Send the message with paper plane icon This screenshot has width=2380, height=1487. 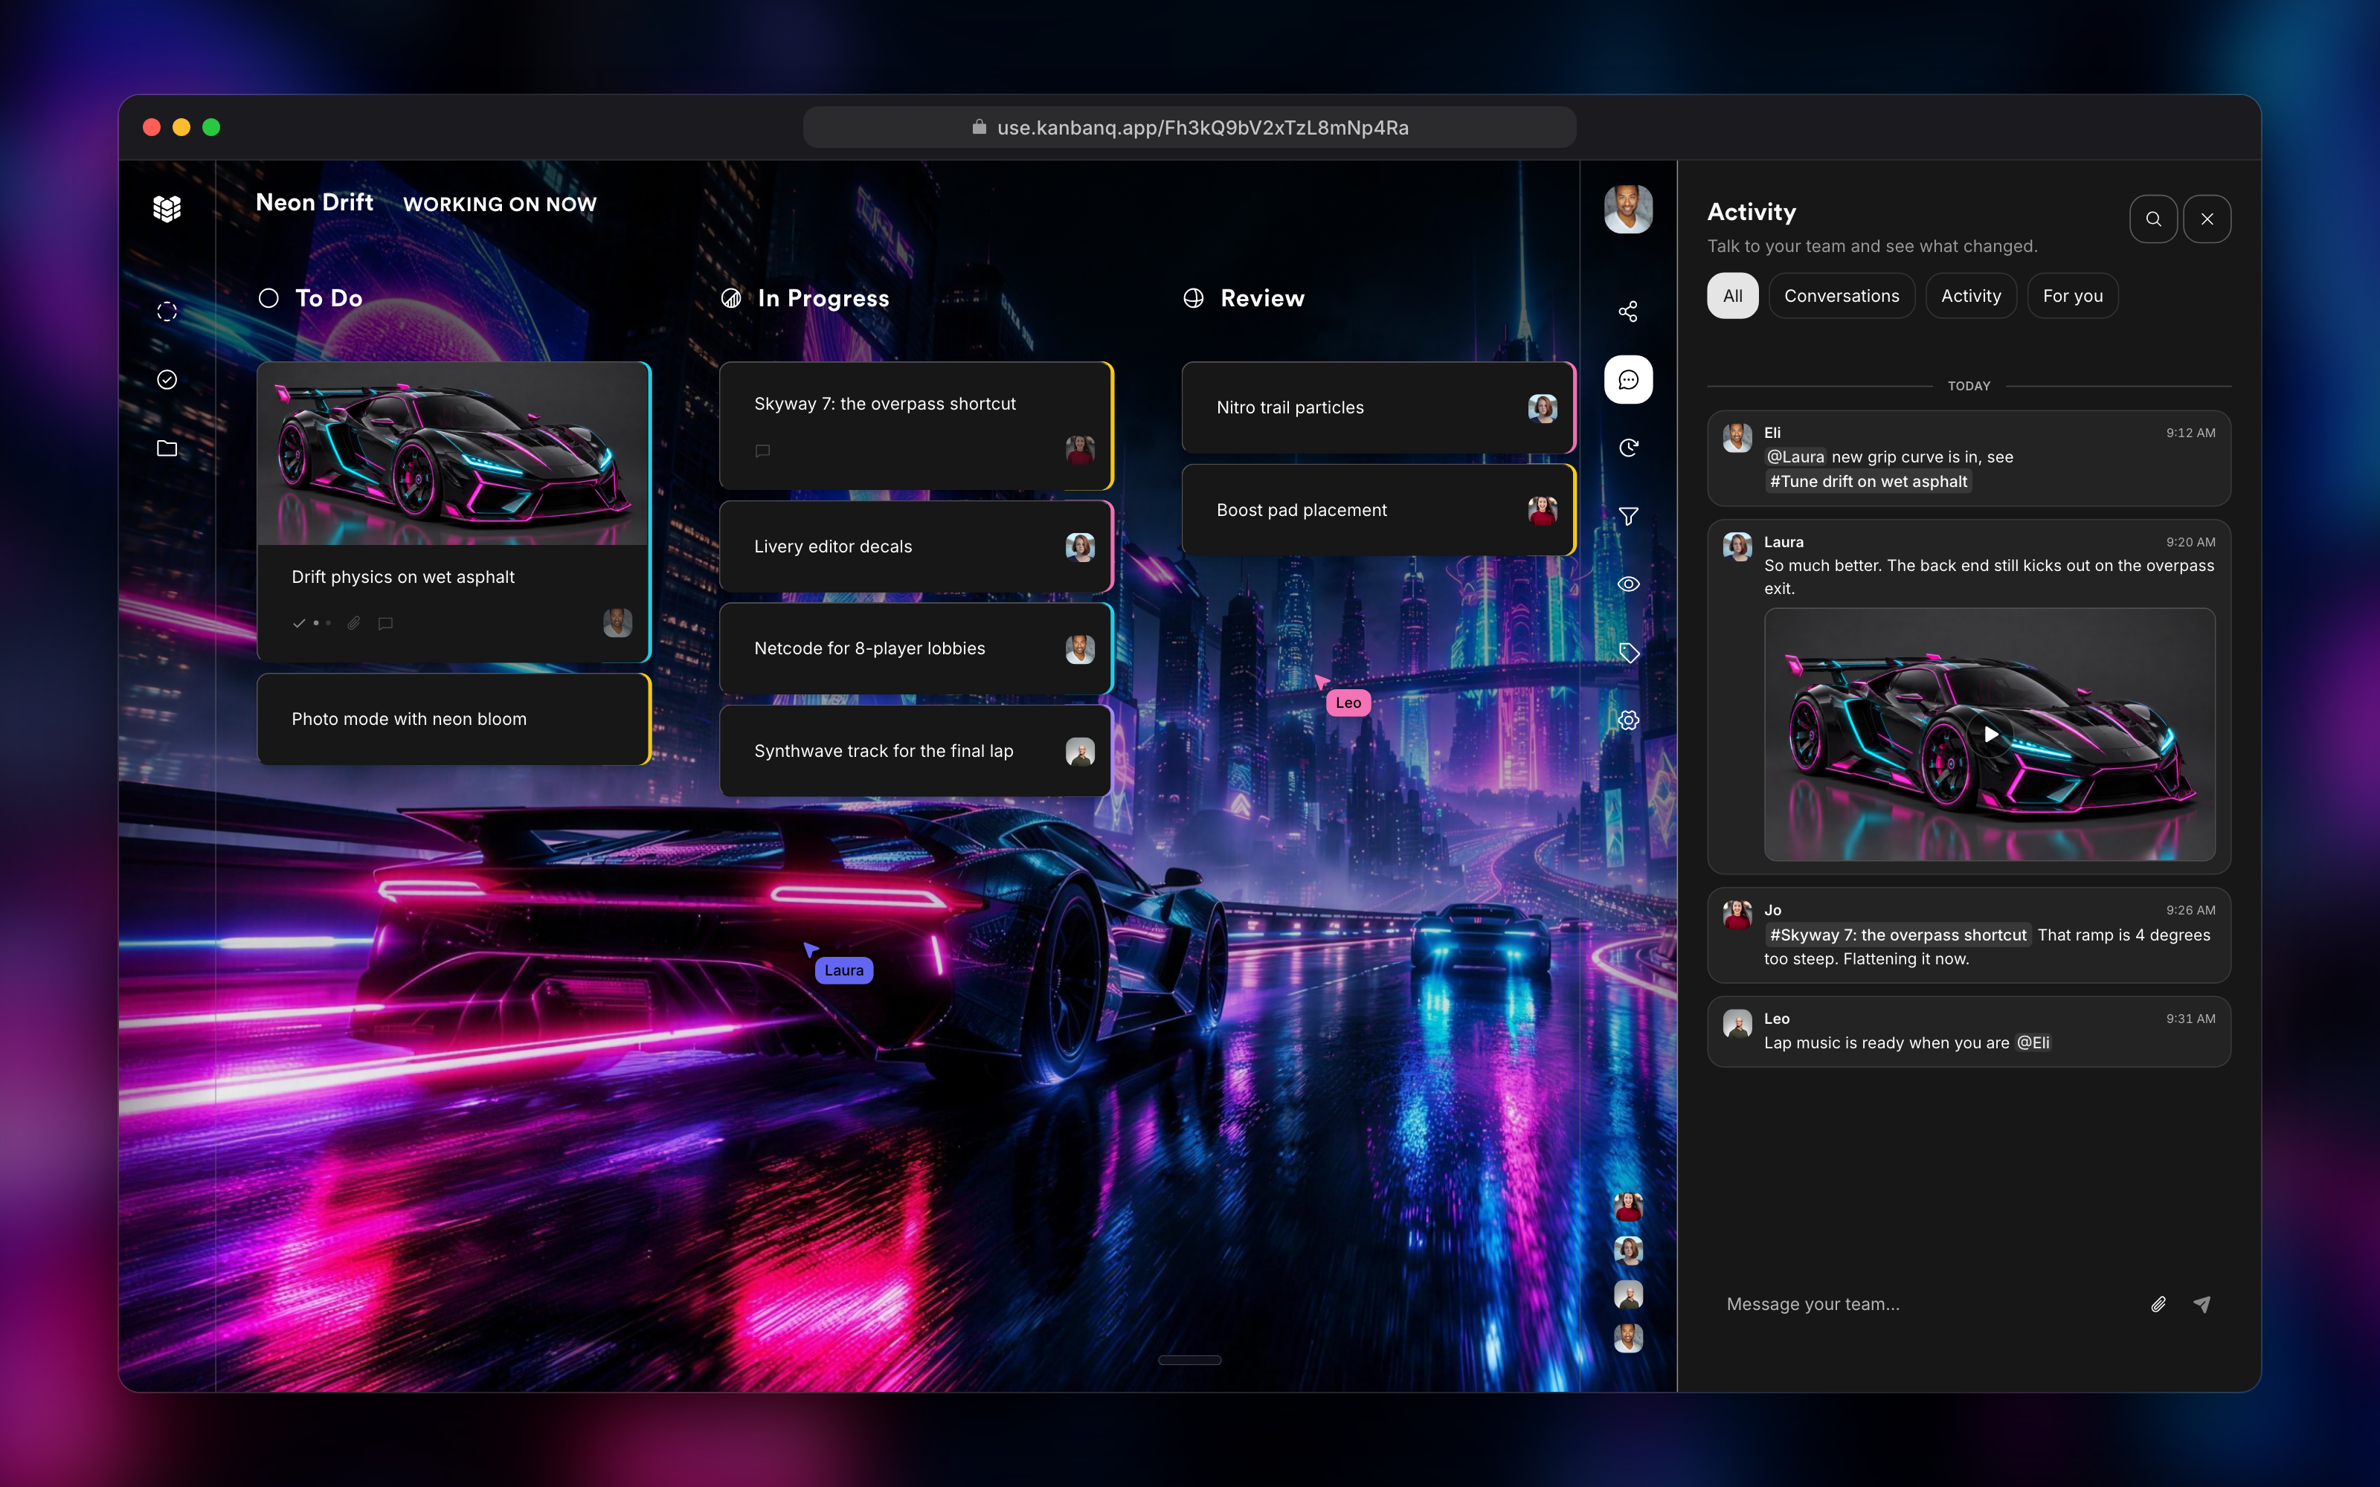tap(2202, 1304)
